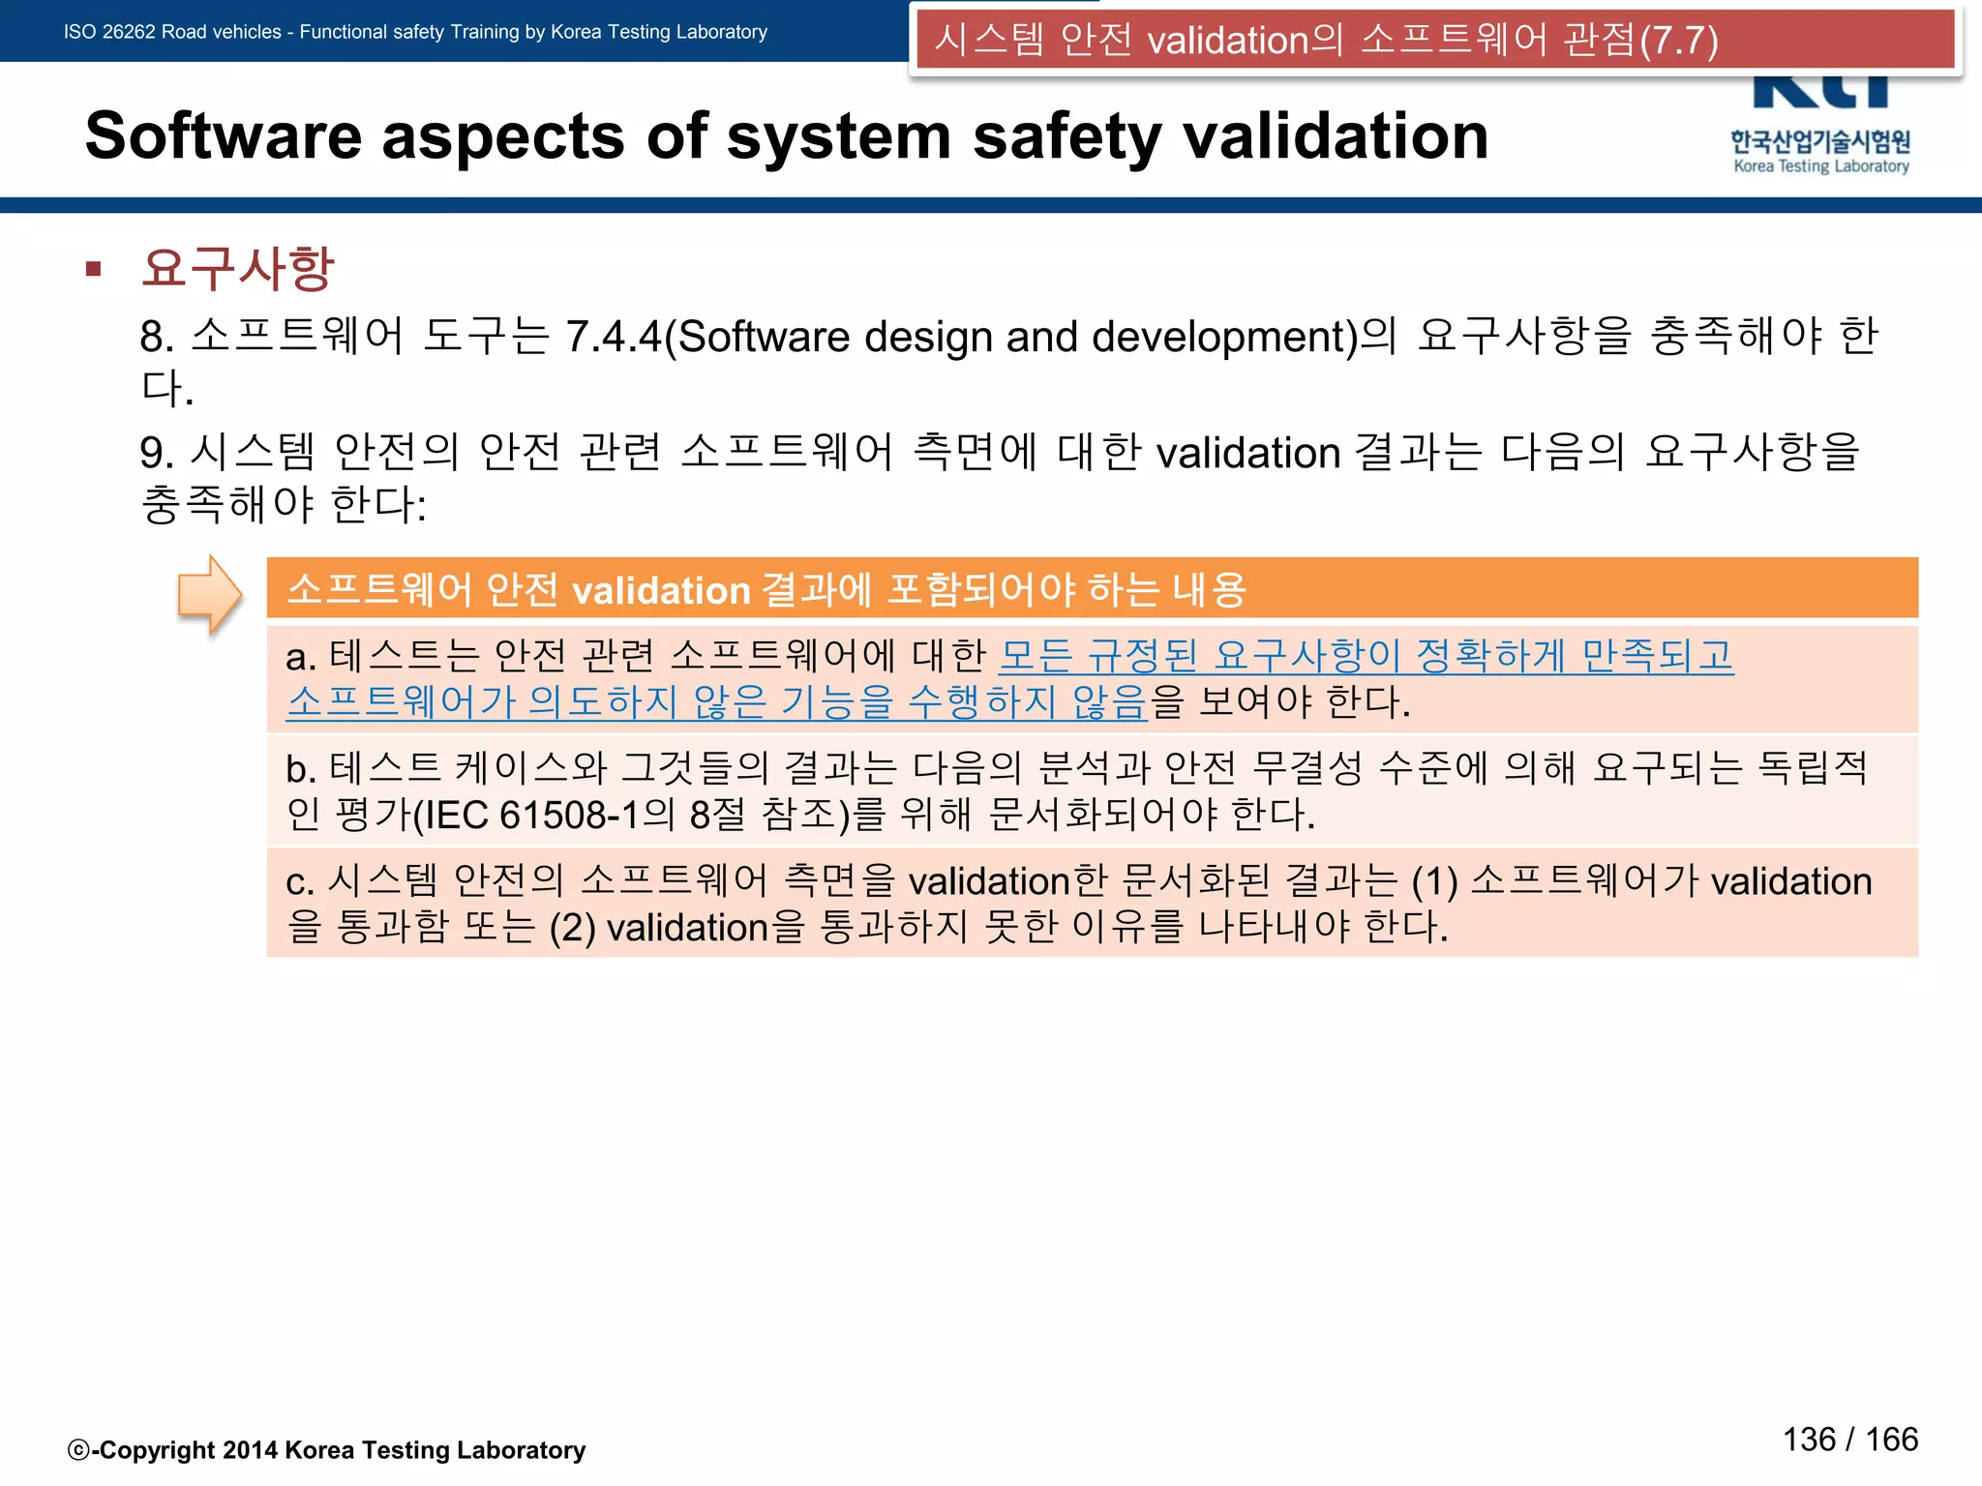Click the red header tab 시스템 안전 validation의 소프트웨어 관점(7.7)

1435,40
